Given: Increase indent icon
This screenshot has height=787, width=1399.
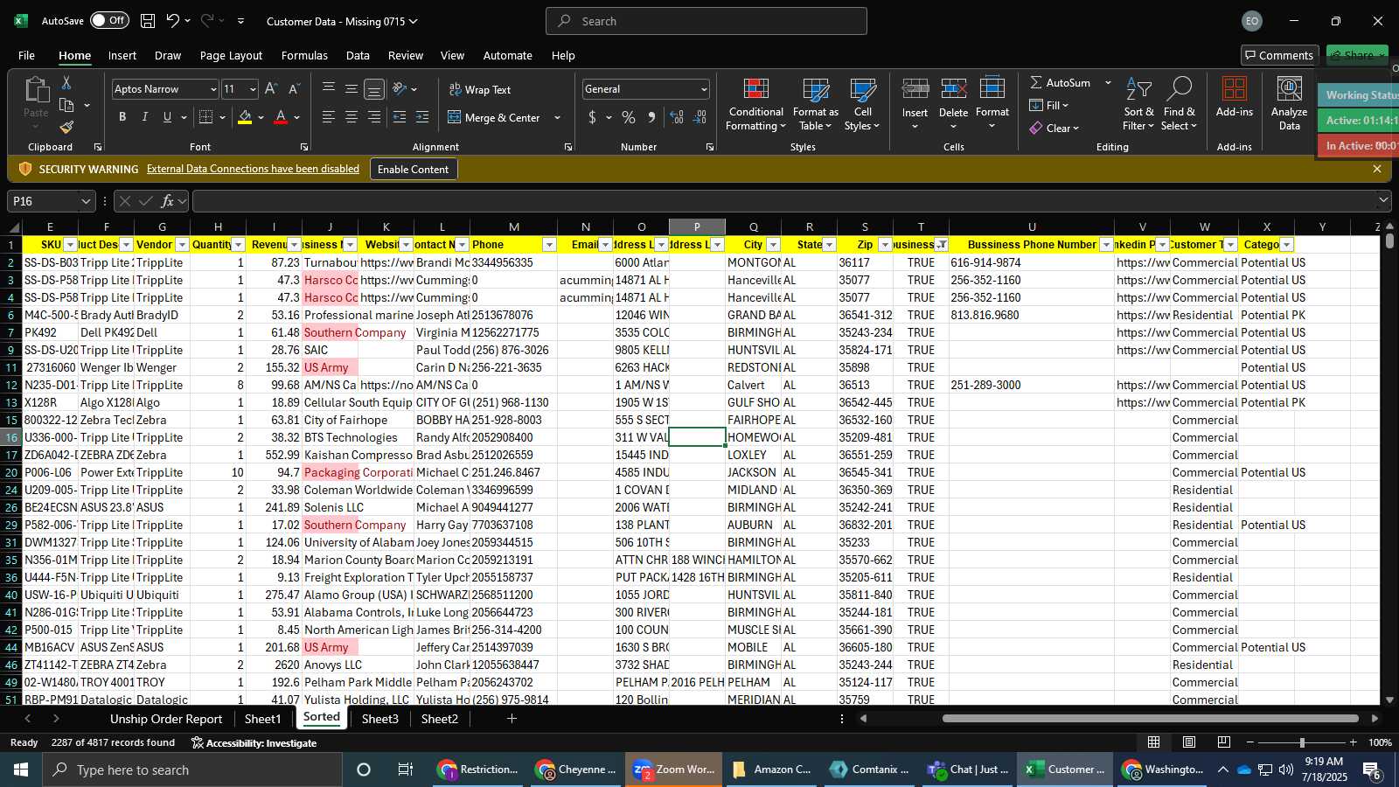Looking at the screenshot, I should 422,117.
